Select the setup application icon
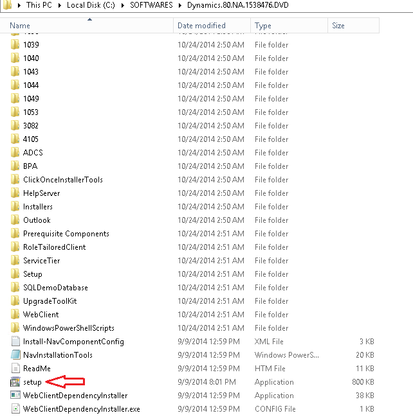Image resolution: width=413 pixels, height=420 pixels. click(15, 382)
